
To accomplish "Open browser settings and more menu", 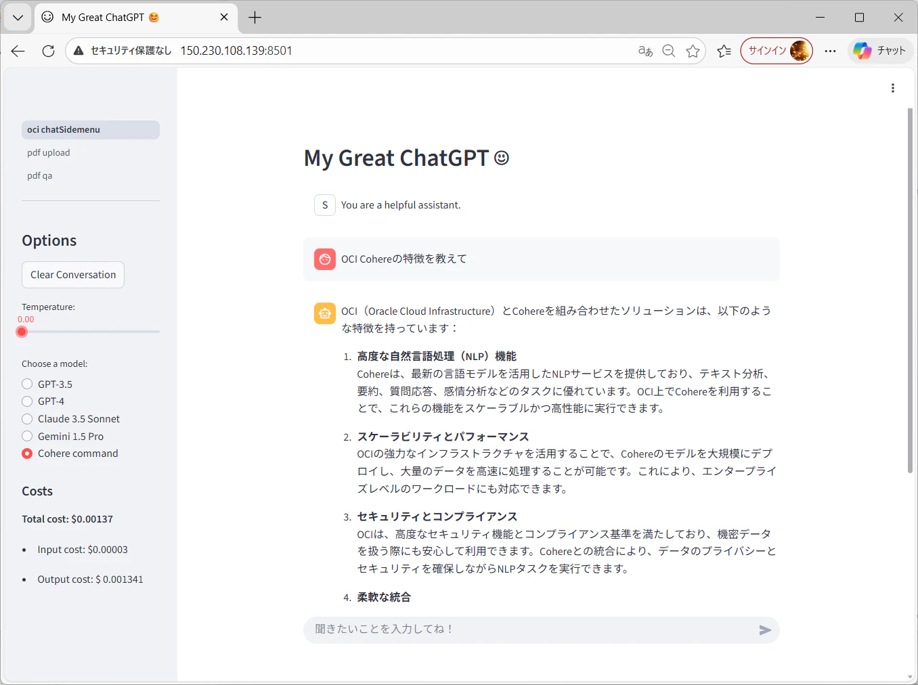I will tap(830, 51).
